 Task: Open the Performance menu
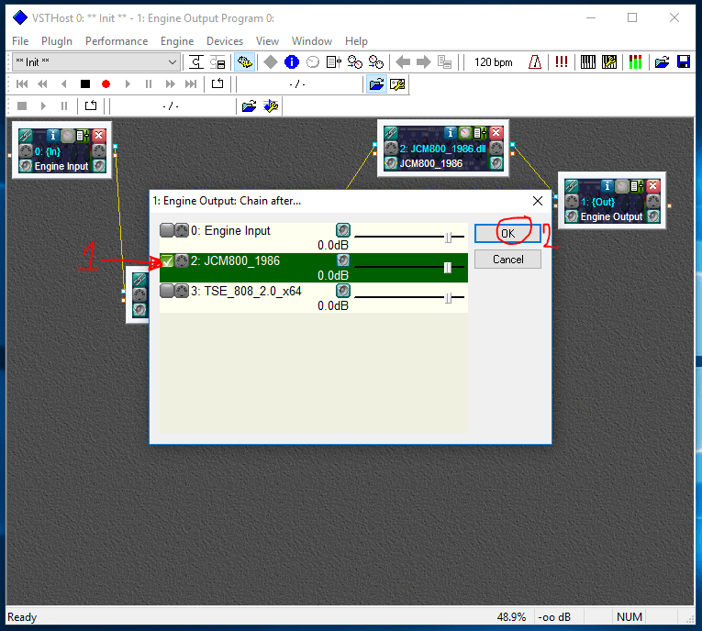point(117,41)
